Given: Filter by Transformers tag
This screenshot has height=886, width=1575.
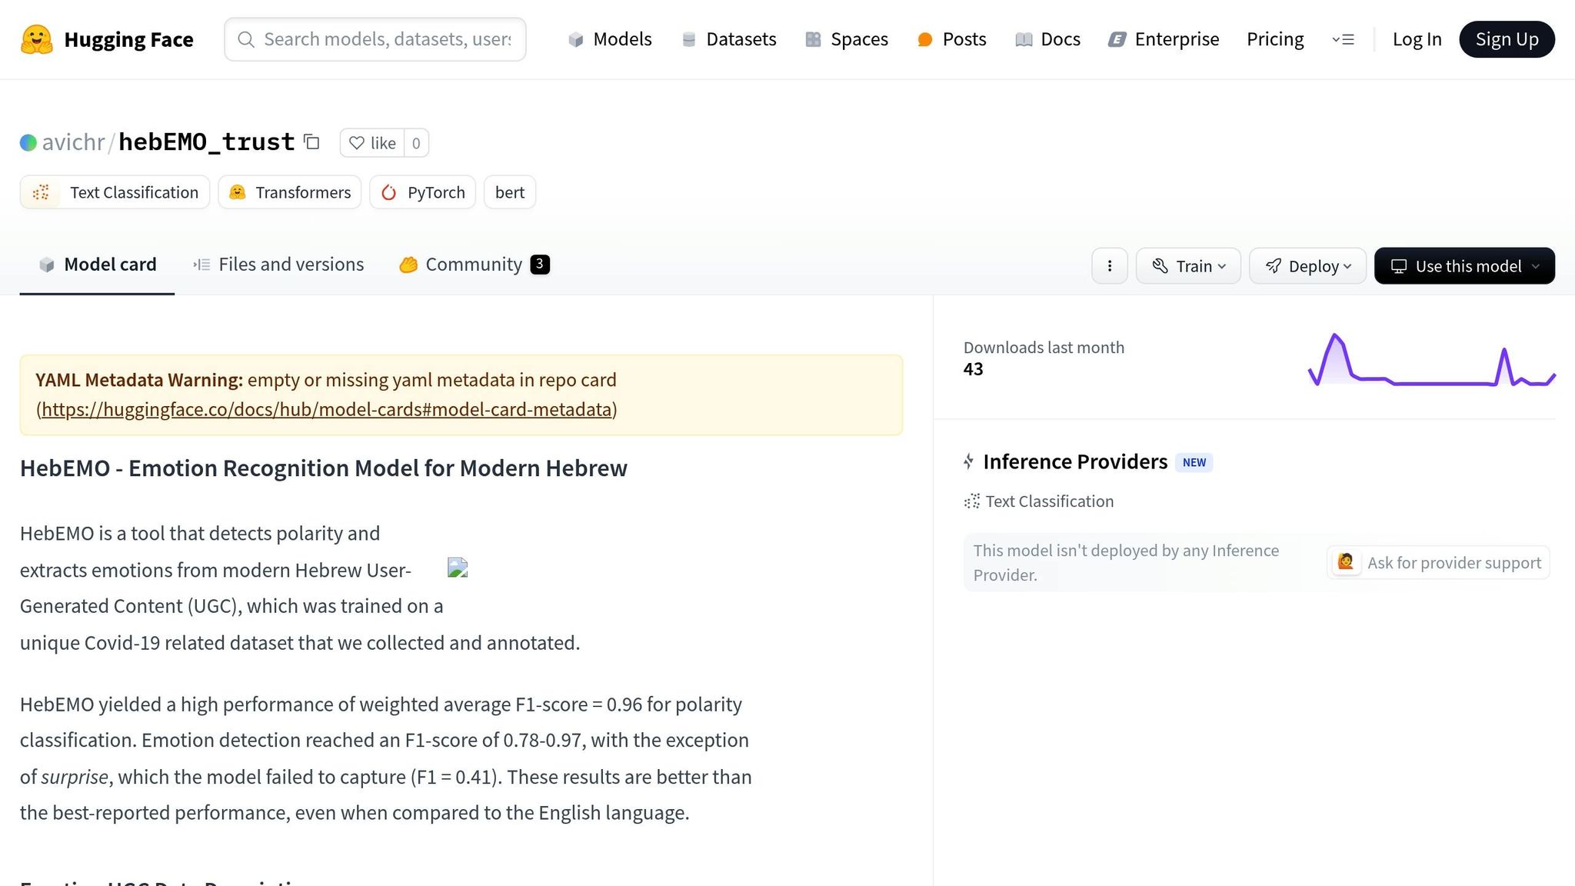Looking at the screenshot, I should (x=290, y=192).
